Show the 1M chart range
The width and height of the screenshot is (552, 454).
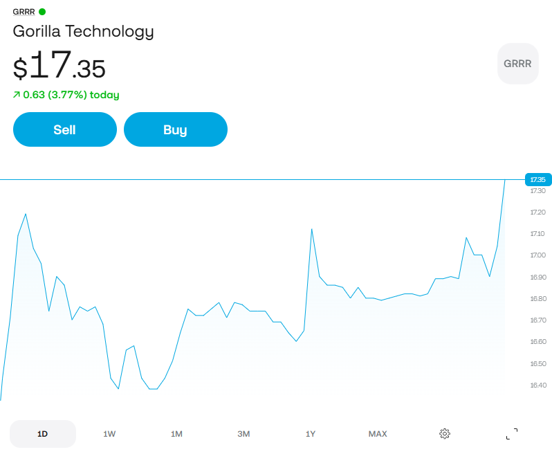tap(176, 434)
